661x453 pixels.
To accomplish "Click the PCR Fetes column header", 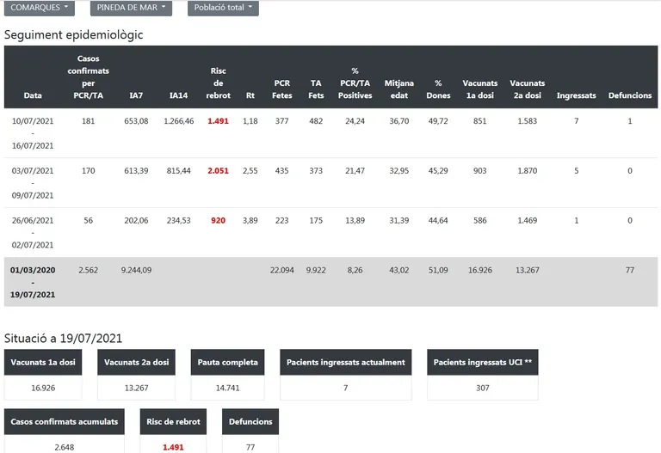I will 282,89.
